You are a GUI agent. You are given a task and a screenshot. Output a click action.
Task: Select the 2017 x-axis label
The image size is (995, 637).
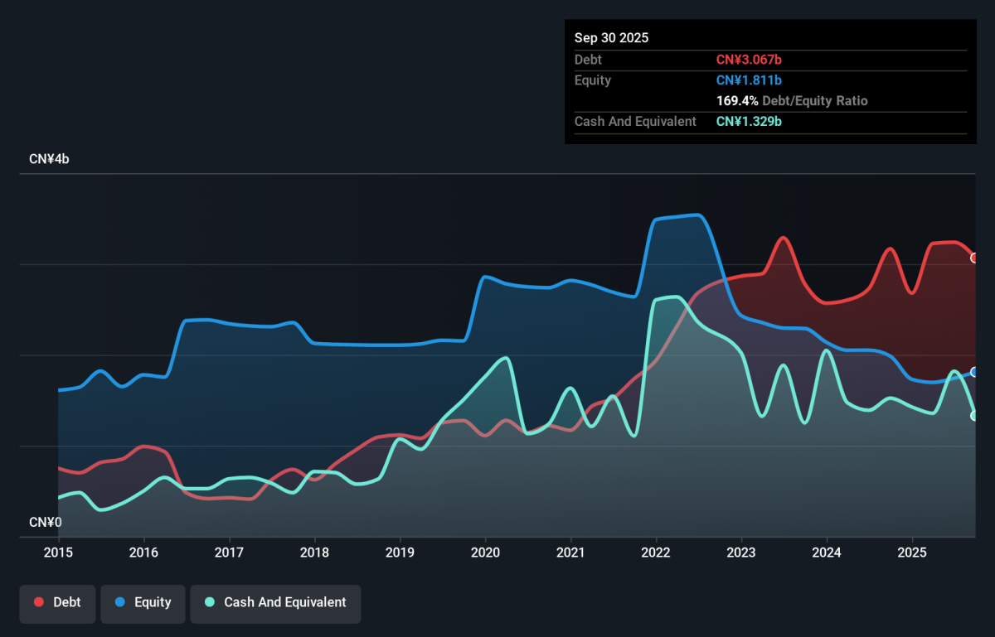click(x=229, y=553)
